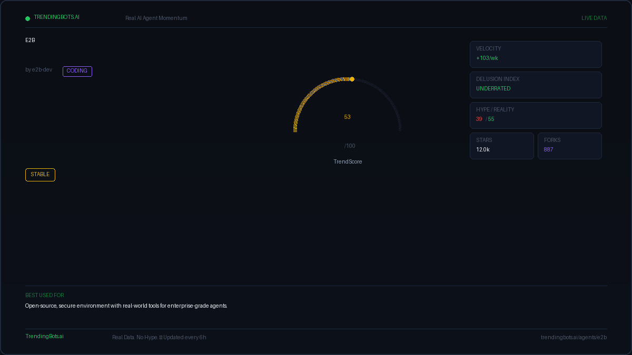
Task: Click the +103/wk velocity value
Action: pos(487,58)
